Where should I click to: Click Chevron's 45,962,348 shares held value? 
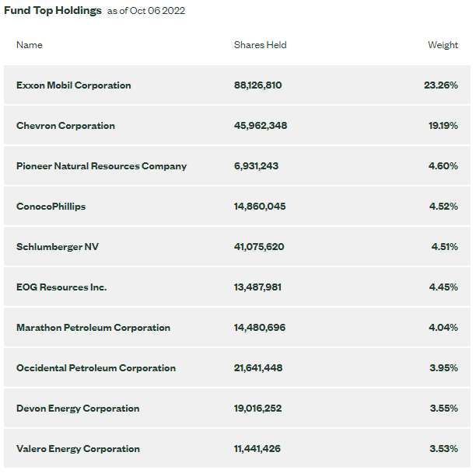point(261,126)
